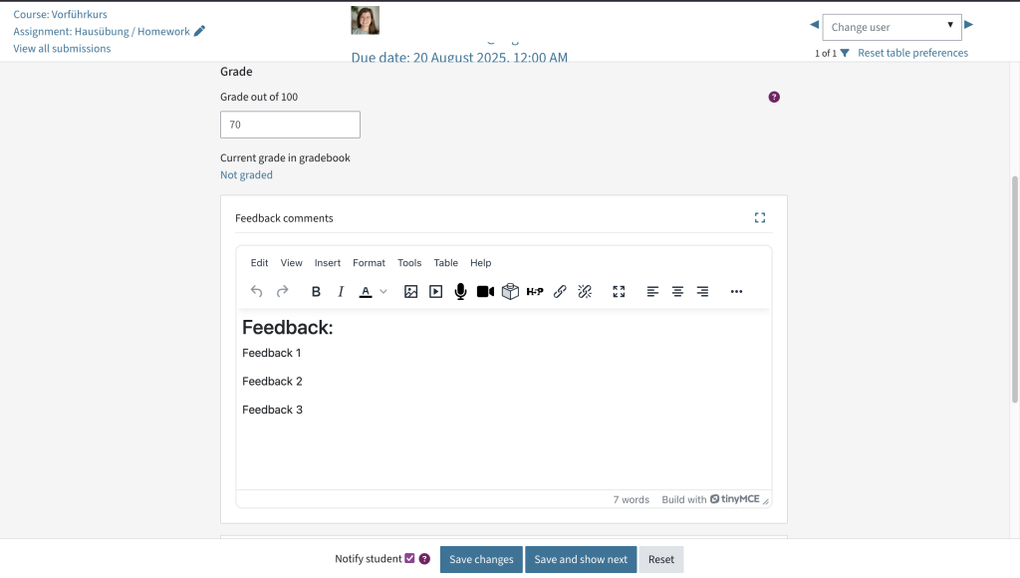The image size is (1020, 578).
Task: Open View all submissions link
Action: (x=62, y=48)
